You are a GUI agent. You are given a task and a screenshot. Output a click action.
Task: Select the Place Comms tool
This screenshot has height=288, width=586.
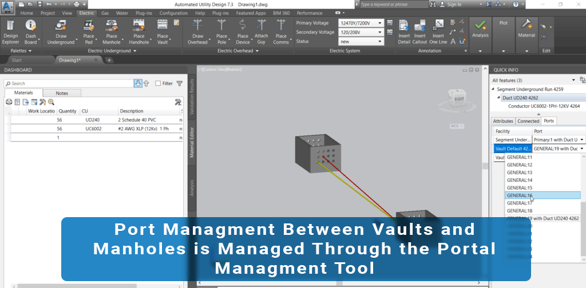pos(281,31)
